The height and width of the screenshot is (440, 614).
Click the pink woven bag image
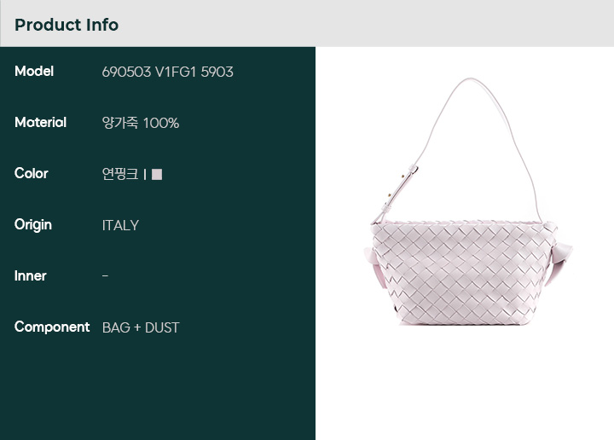[x=468, y=201]
